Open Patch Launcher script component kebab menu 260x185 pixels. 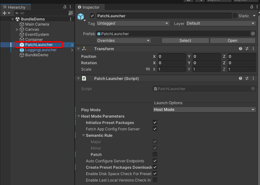click(x=253, y=78)
